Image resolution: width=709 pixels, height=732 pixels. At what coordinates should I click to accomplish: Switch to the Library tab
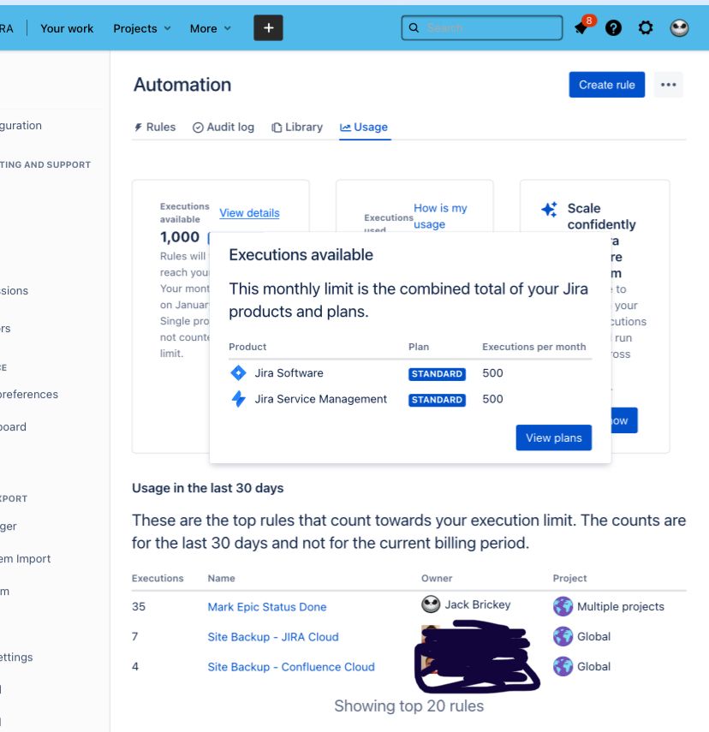click(297, 127)
